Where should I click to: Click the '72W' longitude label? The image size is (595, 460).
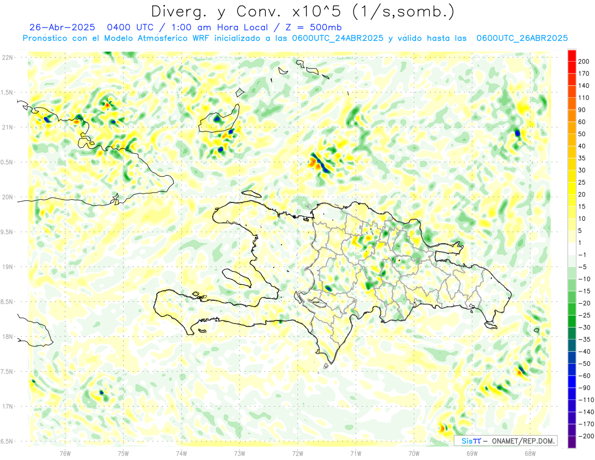297,453
